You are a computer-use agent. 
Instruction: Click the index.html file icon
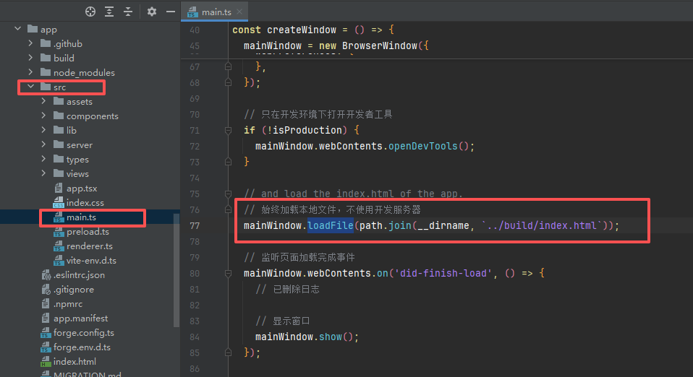coord(46,362)
